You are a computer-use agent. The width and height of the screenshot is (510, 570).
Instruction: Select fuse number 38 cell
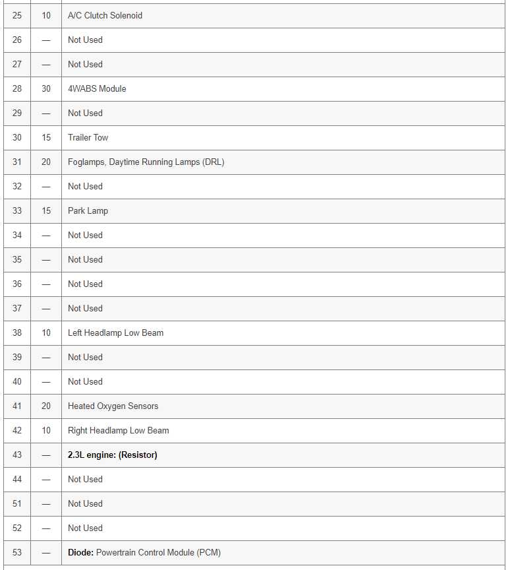[17, 333]
